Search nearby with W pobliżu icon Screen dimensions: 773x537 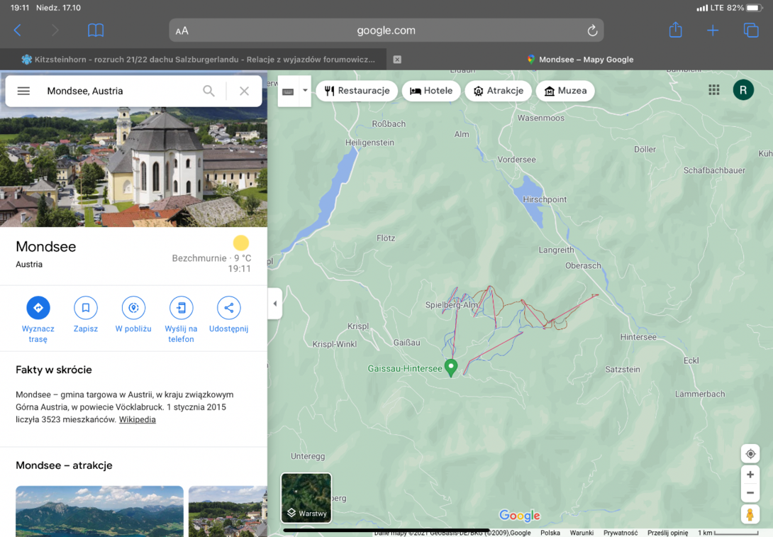pyautogui.click(x=133, y=308)
